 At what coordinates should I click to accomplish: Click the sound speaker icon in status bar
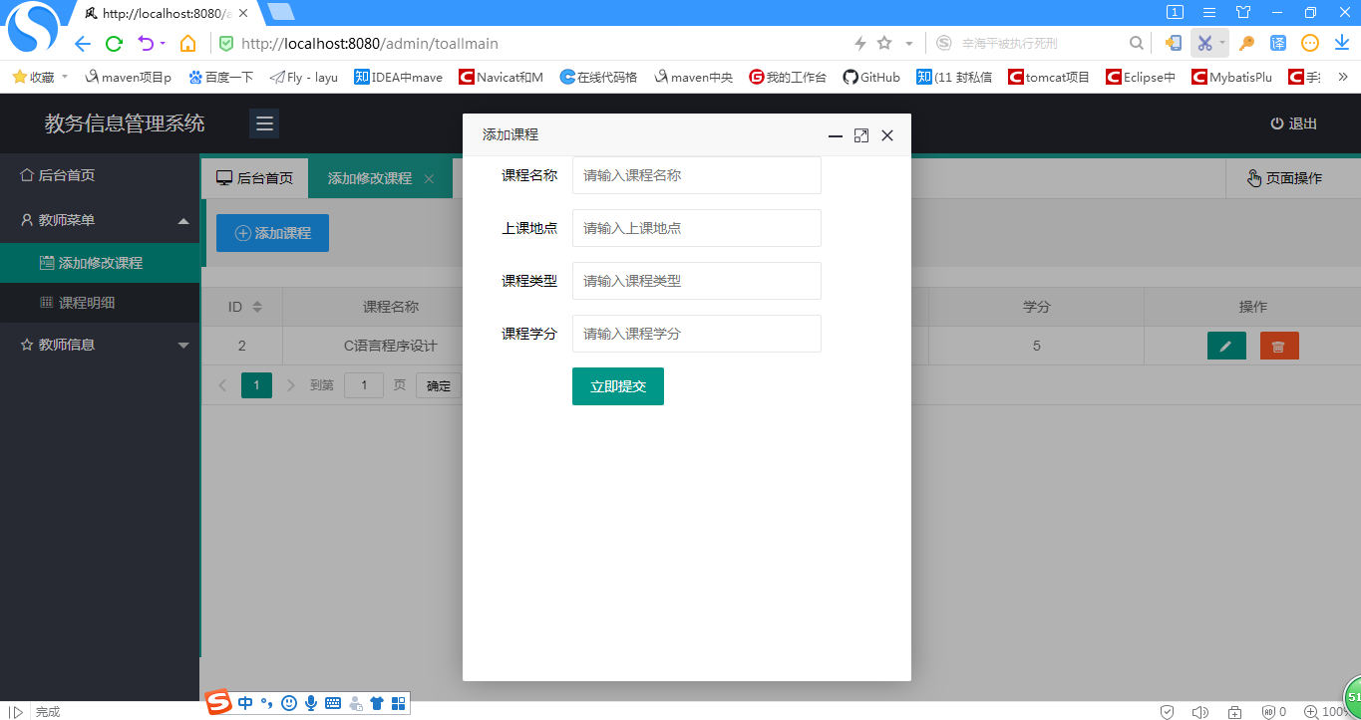point(1199,712)
